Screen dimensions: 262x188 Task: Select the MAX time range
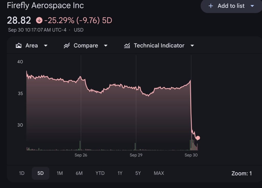tap(159, 173)
